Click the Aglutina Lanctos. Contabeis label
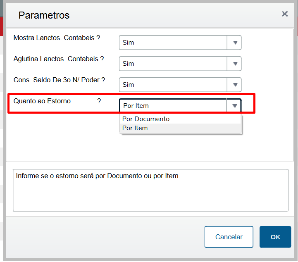The width and height of the screenshot is (298, 262). [59, 59]
